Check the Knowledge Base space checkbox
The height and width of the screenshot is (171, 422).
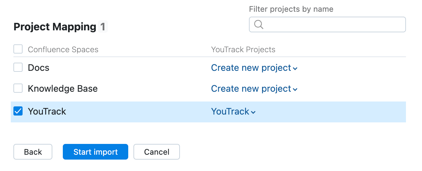click(18, 88)
